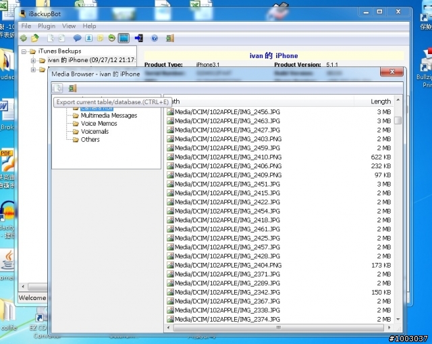Select file IMG_2451.JPG

(x=227, y=184)
